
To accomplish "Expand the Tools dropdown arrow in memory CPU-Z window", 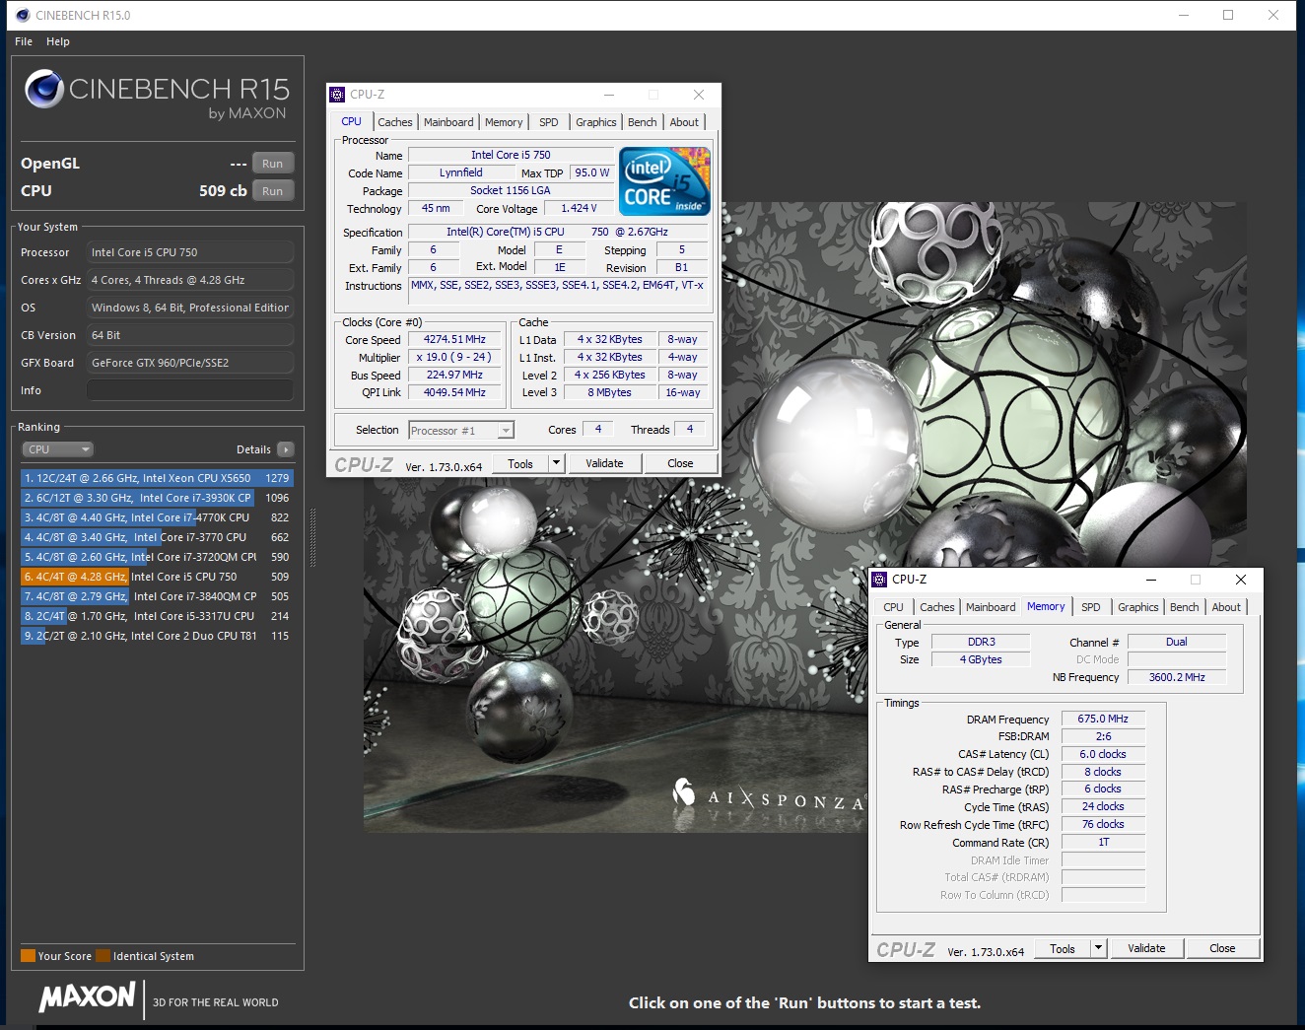I will (x=1098, y=948).
